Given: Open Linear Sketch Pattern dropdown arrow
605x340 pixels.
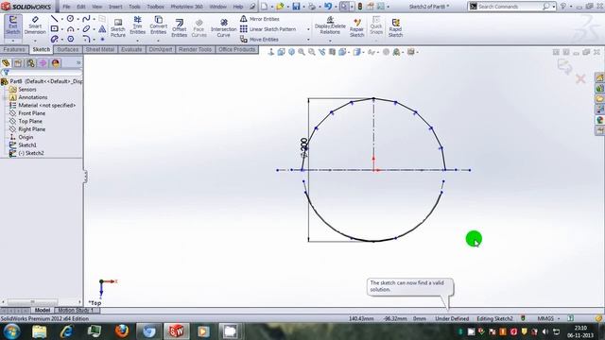Looking at the screenshot, I should pos(308,29).
